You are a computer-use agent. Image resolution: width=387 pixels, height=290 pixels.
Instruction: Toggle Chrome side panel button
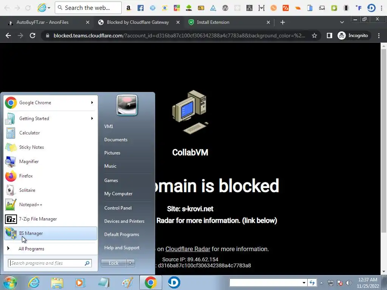pyautogui.click(x=329, y=36)
